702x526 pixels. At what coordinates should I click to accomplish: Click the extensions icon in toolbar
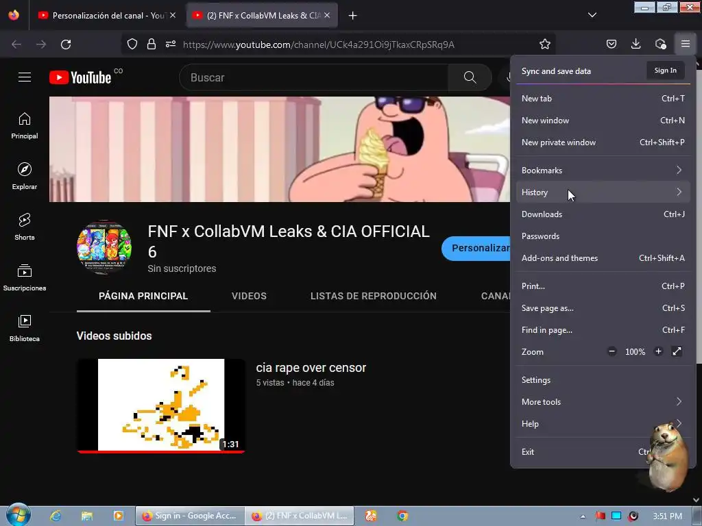tap(660, 44)
